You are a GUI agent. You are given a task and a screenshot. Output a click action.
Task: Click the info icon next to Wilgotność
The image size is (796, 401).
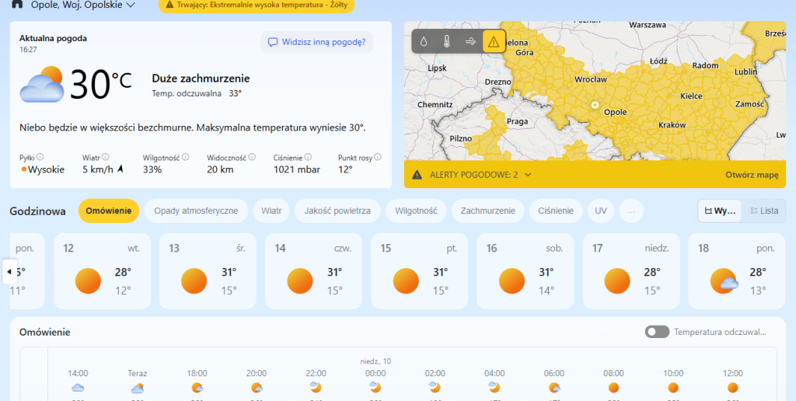coord(185,157)
